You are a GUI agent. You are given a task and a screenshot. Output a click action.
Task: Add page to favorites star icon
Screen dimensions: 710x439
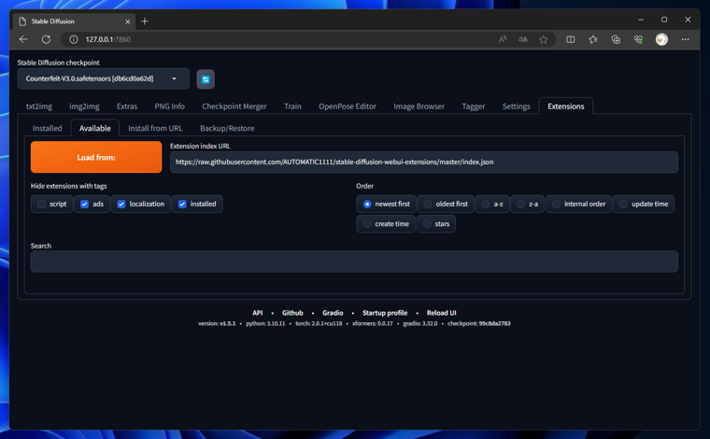point(544,39)
